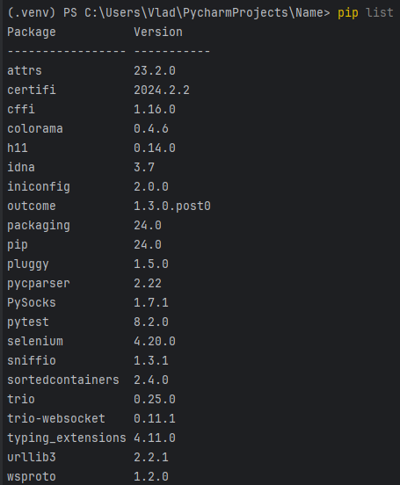Click the h11 version 0.14.0
This screenshot has height=485, width=400.
pyautogui.click(x=155, y=148)
